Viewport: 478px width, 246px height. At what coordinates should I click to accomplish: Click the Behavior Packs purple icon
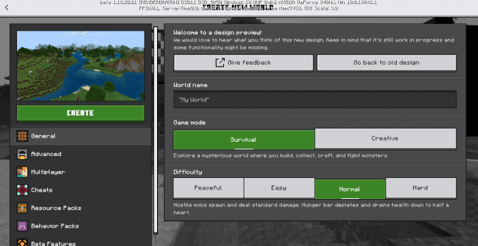coord(23,226)
